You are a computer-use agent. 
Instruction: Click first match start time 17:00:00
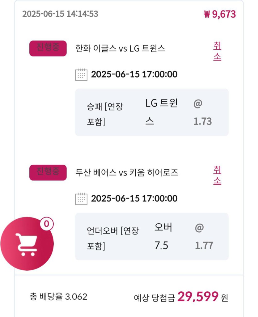(160, 74)
